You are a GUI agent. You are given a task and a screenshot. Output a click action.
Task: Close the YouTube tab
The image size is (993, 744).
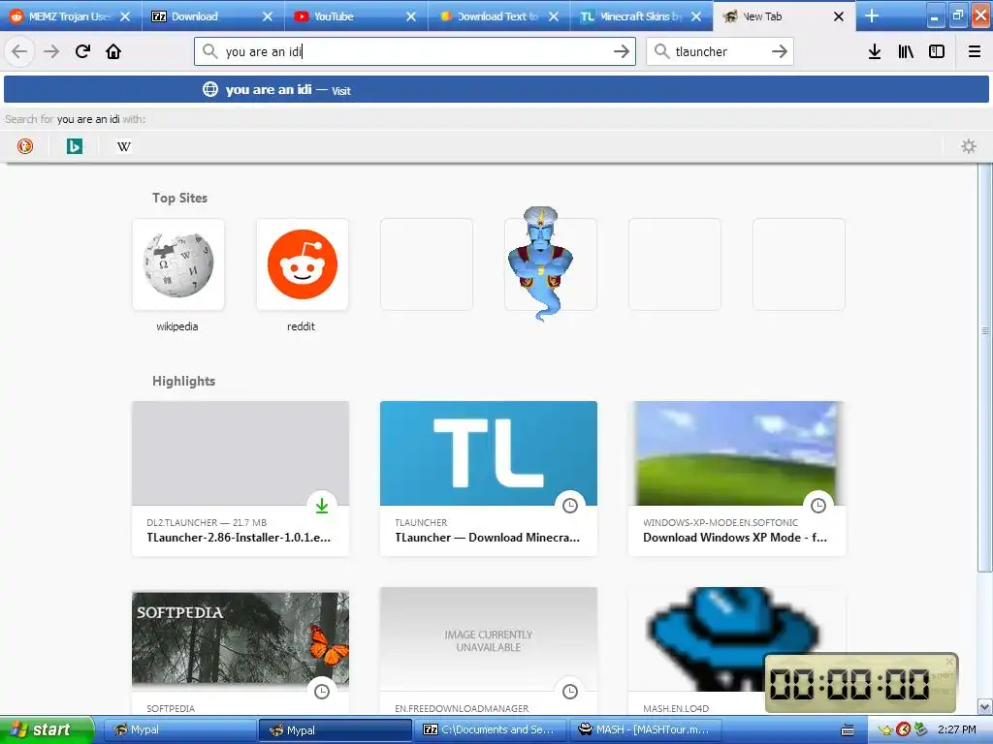click(411, 16)
